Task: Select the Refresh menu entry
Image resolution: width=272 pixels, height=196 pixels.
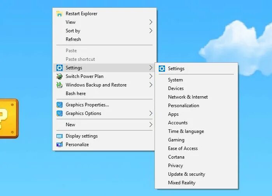Action: click(104, 39)
